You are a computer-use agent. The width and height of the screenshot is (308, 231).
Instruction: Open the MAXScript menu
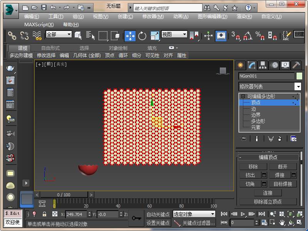pyautogui.click(x=39, y=25)
